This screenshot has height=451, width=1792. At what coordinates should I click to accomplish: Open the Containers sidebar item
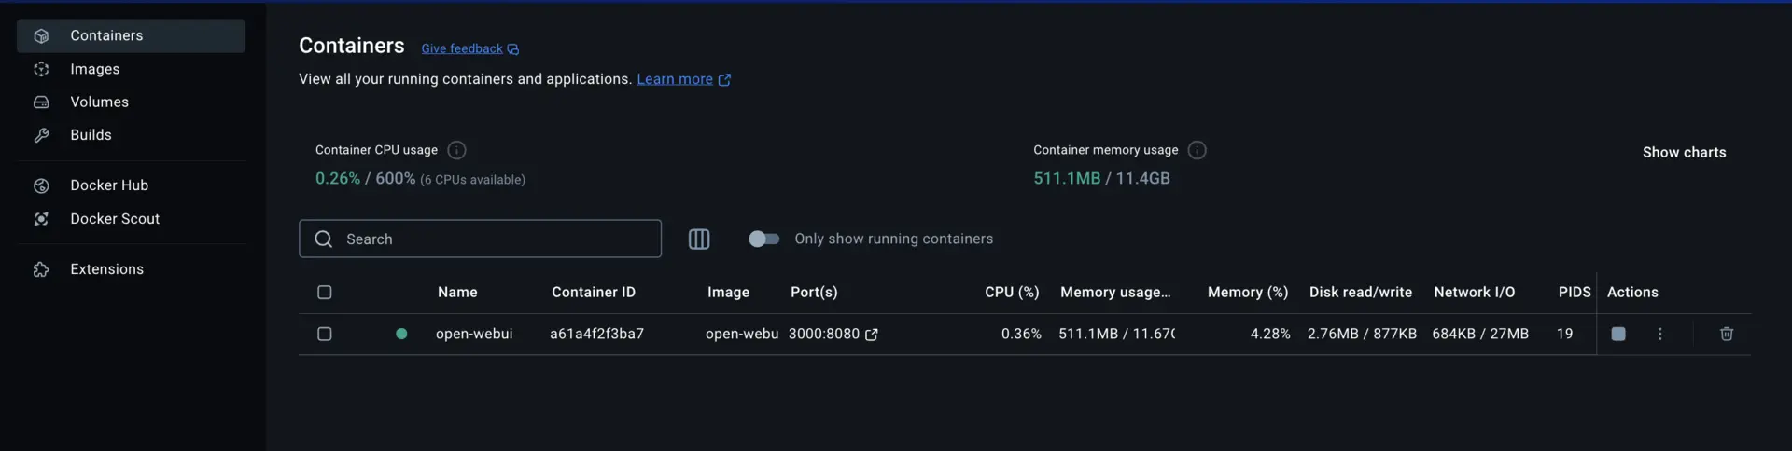[x=131, y=35]
